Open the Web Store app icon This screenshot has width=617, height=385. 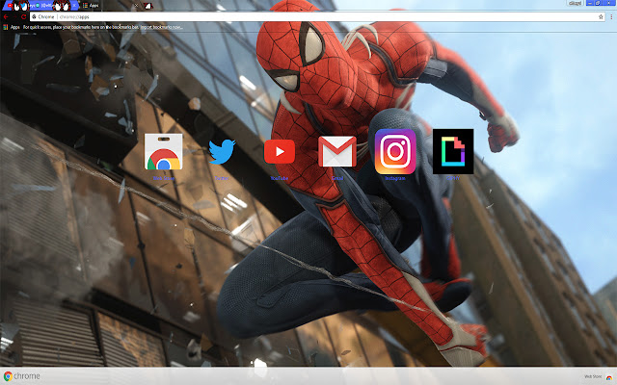163,152
